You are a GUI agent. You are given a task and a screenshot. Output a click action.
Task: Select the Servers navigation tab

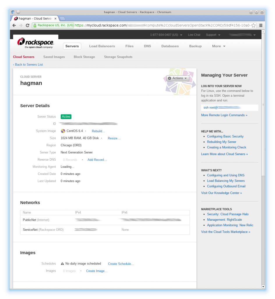coord(72,46)
